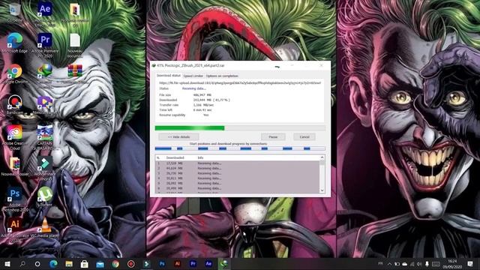Image resolution: width=480 pixels, height=270 pixels.
Task: Select connection row 2 in the list
Action: pyautogui.click(x=237, y=168)
